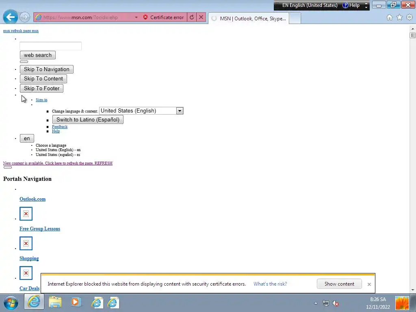This screenshot has width=416, height=312.
Task: Click broken image under Free Group Lessons
Action: pyautogui.click(x=26, y=243)
